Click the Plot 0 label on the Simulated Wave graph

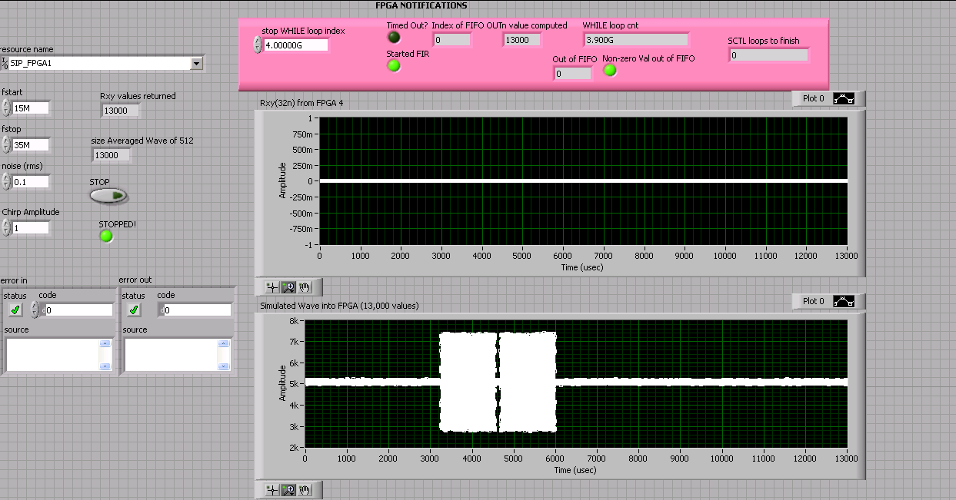pyautogui.click(x=813, y=302)
